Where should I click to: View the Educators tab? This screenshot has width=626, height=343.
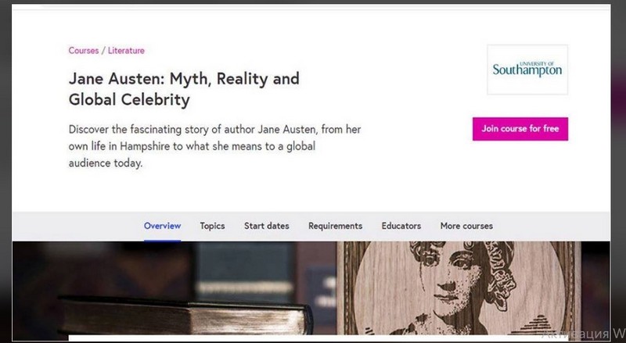[x=401, y=226]
